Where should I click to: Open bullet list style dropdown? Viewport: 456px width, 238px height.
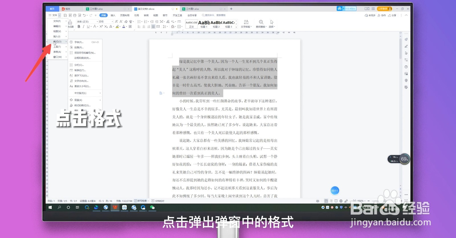142,22
